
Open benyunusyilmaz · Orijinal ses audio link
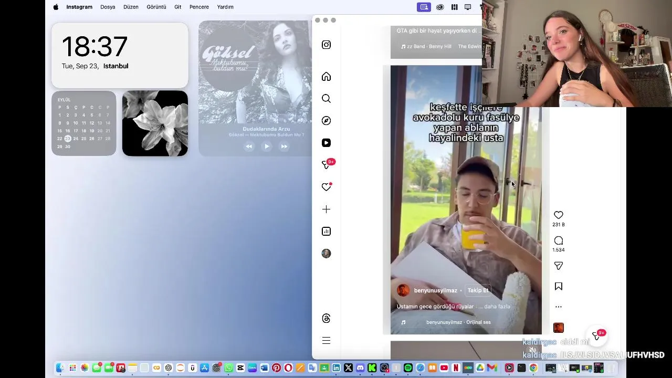point(458,322)
